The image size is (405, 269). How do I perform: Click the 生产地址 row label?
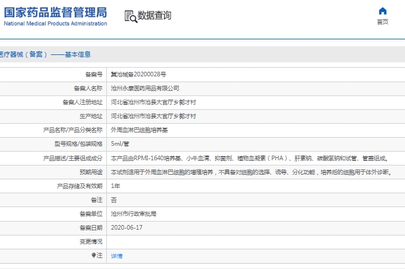point(91,116)
